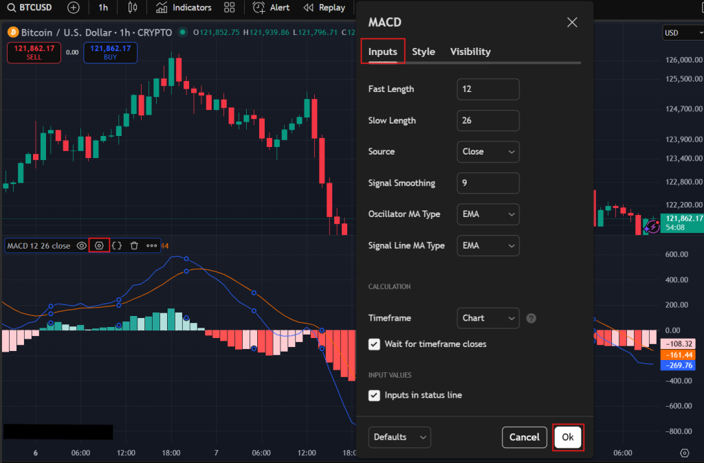This screenshot has width=704, height=463.
Task: Click the add symbol plus icon
Action: pyautogui.click(x=74, y=8)
